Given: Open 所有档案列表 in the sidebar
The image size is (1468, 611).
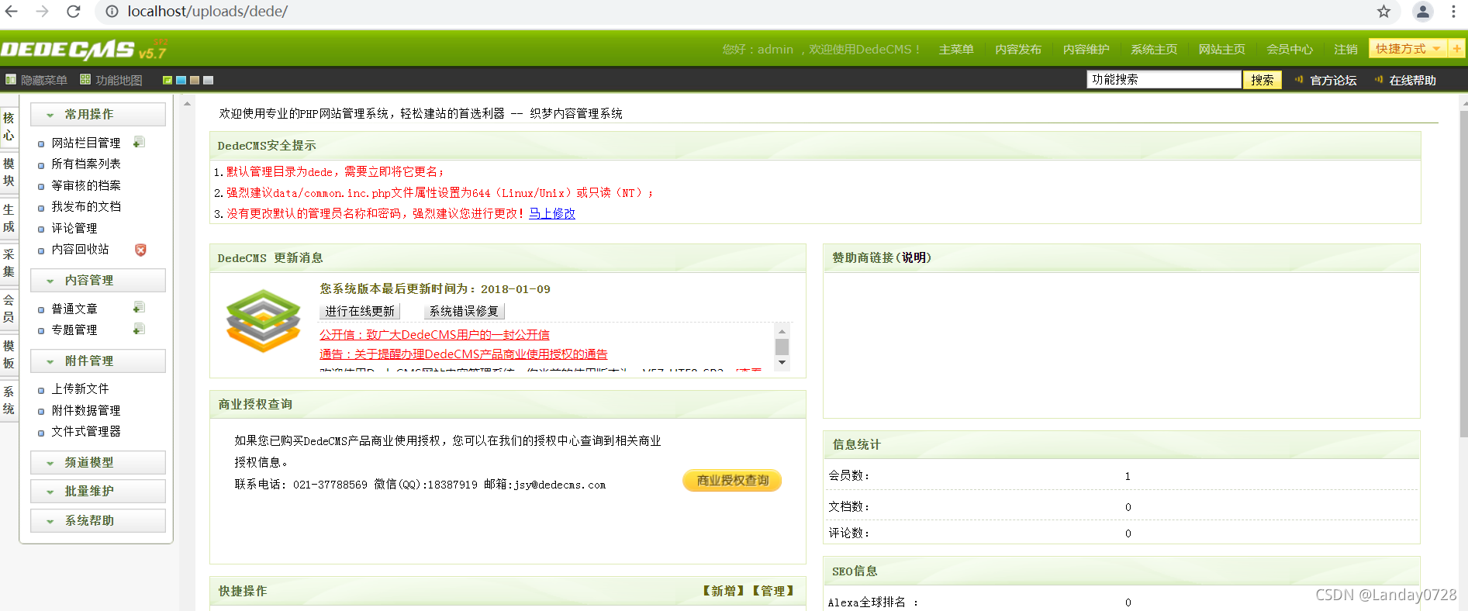Looking at the screenshot, I should (x=86, y=164).
